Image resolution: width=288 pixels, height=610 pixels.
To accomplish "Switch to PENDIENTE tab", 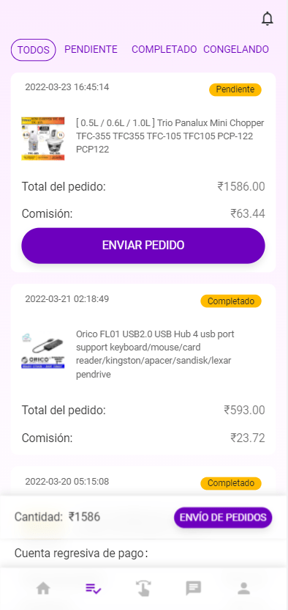I will pos(91,49).
